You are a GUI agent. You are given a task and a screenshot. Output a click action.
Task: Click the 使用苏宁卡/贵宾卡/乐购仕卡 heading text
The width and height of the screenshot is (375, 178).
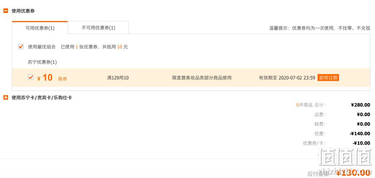42,97
